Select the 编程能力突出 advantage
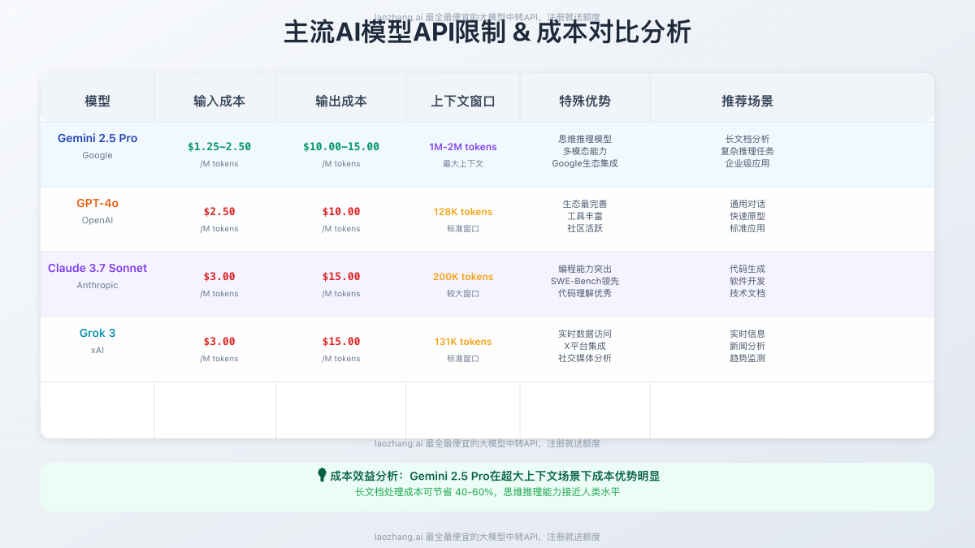The width and height of the screenshot is (975, 548). point(585,269)
